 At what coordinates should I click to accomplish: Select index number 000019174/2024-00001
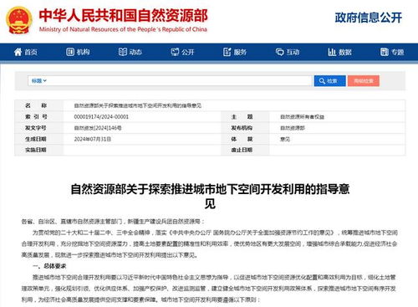click(x=101, y=117)
